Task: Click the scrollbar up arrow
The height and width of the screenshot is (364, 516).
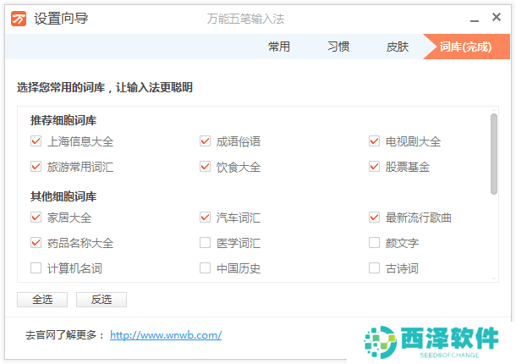Action: tap(494, 110)
